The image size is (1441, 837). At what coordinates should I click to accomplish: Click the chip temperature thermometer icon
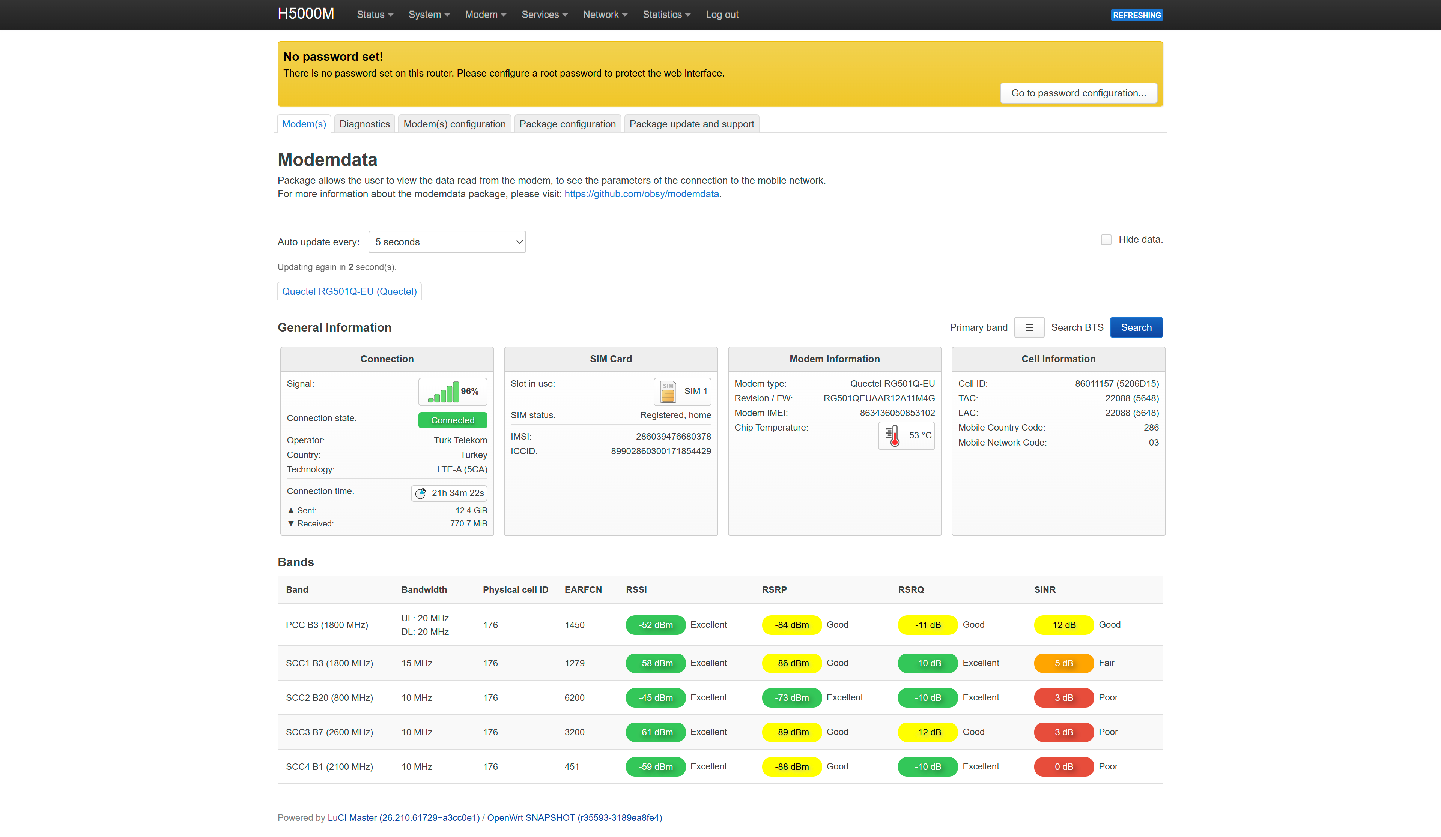(892, 436)
